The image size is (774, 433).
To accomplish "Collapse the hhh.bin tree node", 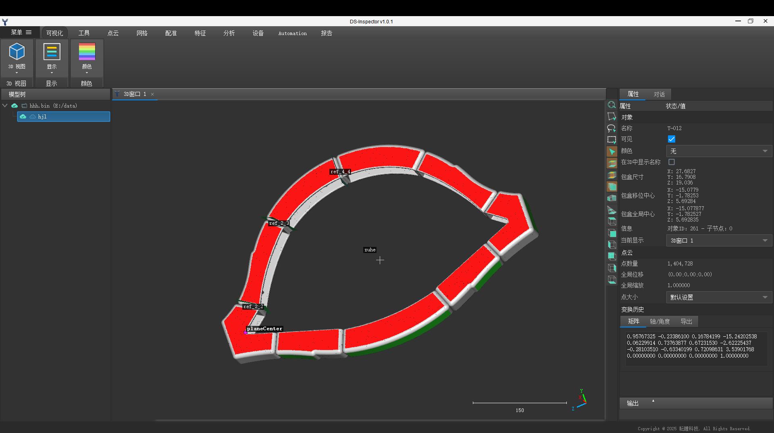I will [x=5, y=106].
